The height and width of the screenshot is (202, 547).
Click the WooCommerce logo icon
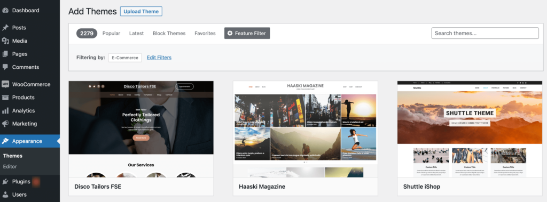[x=5, y=84]
